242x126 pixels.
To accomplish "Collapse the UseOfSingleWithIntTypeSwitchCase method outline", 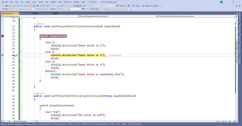I will (x=21, y=27).
